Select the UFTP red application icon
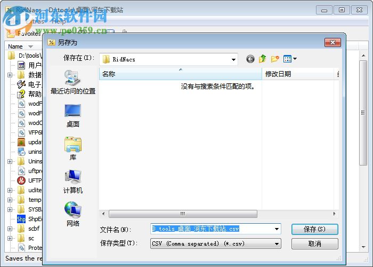 tap(21, 180)
